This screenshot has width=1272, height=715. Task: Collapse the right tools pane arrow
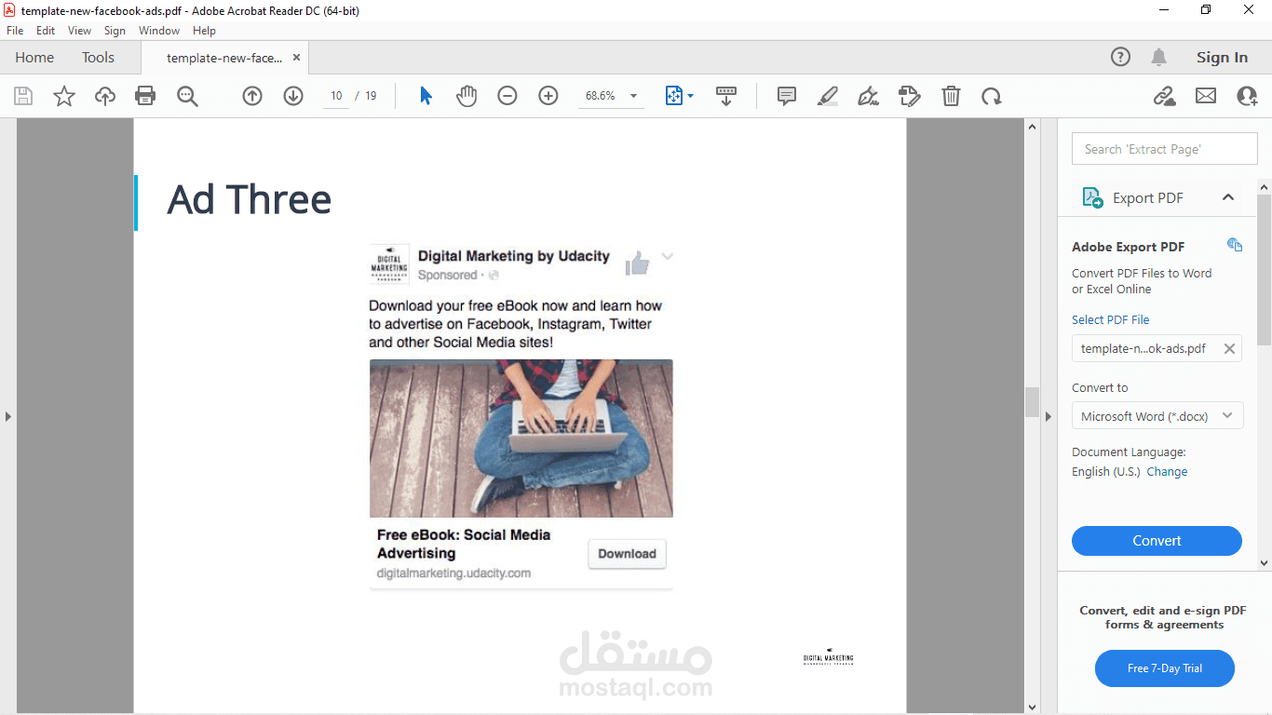click(1049, 416)
